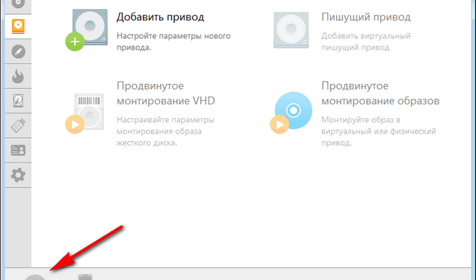Open the hard disk sidebar section

pos(18,101)
